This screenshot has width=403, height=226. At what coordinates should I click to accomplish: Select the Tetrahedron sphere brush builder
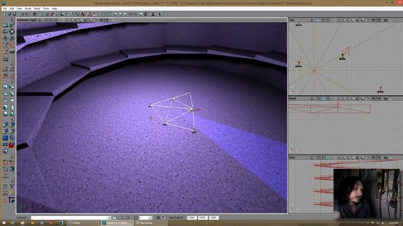tap(5, 114)
